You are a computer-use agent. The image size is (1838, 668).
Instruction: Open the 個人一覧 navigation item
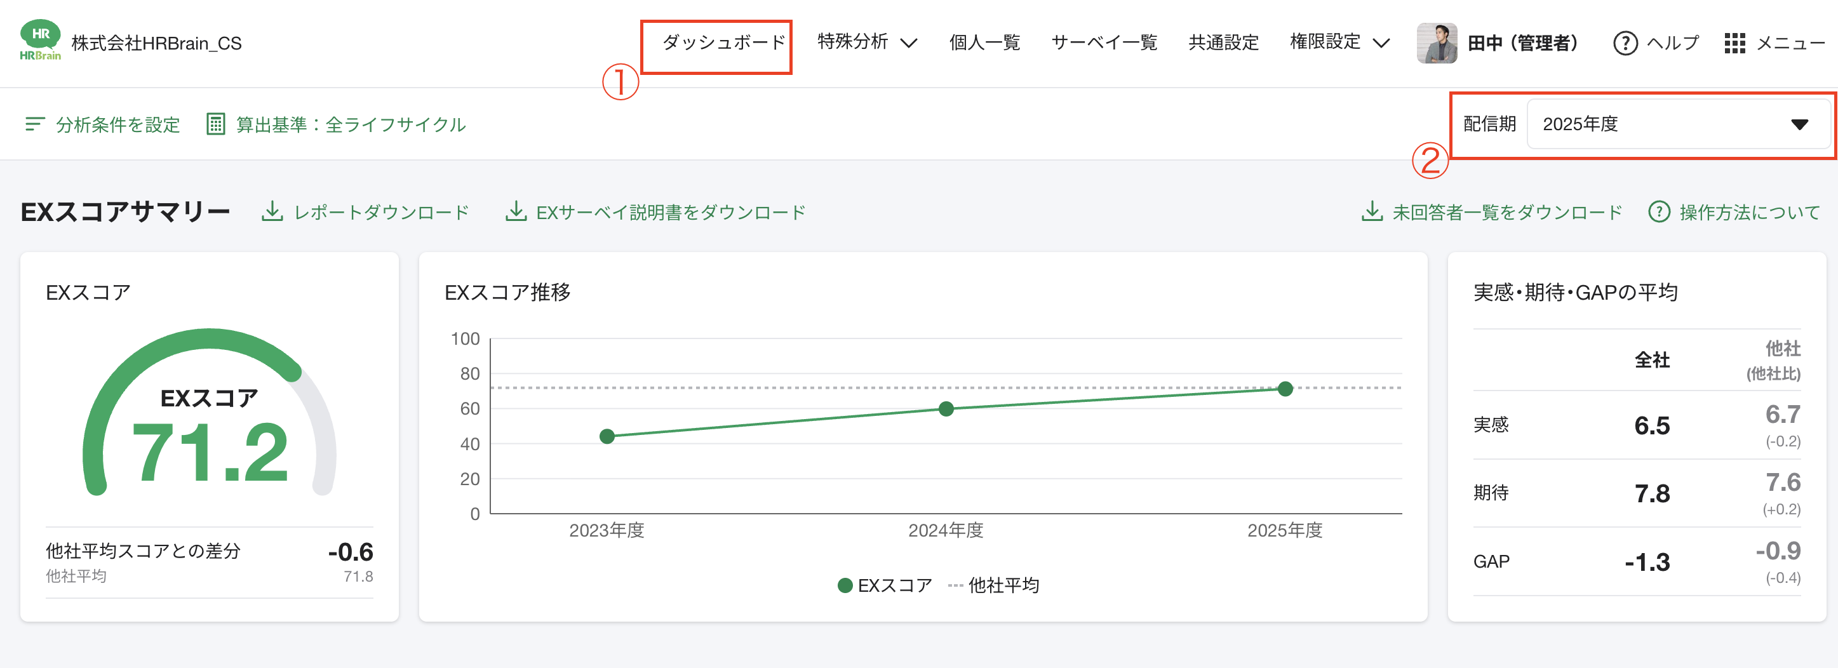point(984,43)
